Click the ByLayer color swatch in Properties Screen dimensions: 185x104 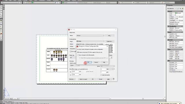pos(176,13)
